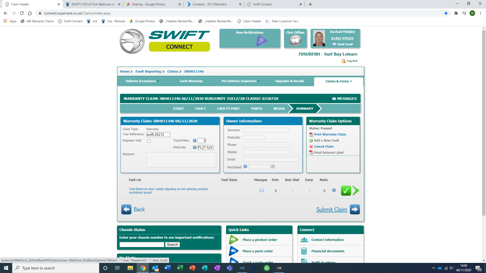Image resolution: width=486 pixels, height=273 pixels.
Task: Go to the FAULTY PART step tab
Action: [228, 109]
